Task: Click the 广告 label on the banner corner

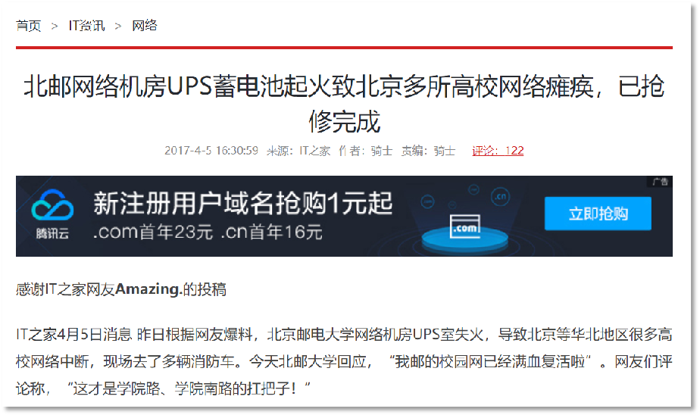Action: pos(660,182)
